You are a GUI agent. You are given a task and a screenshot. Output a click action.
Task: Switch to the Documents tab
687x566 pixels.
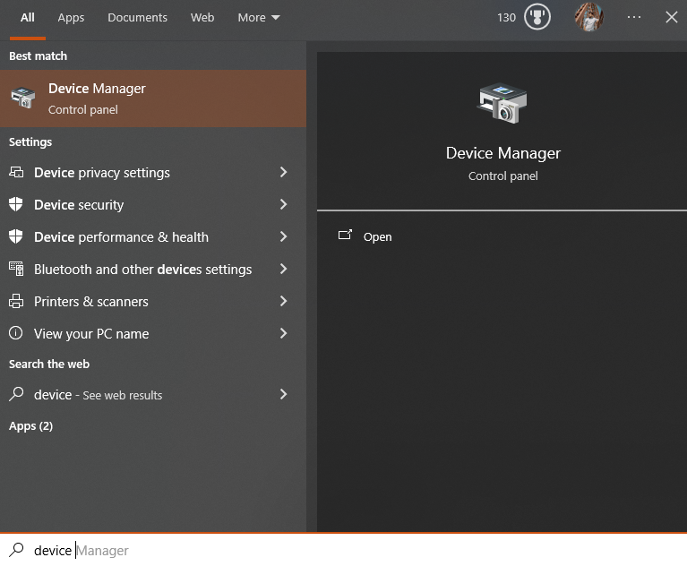tap(137, 18)
